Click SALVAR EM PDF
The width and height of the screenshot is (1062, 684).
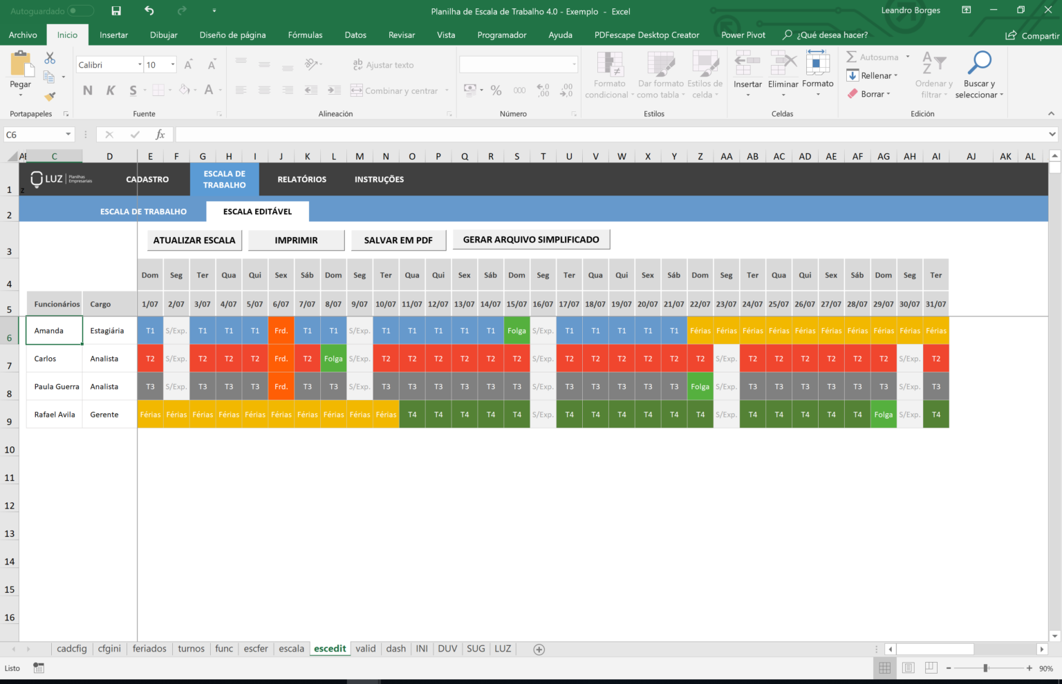(398, 240)
